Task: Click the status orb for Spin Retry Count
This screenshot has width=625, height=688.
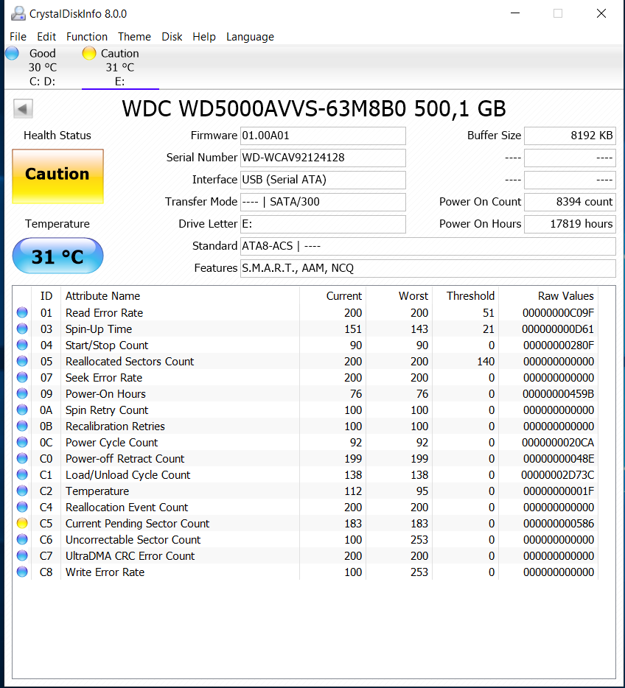Action: 22,410
